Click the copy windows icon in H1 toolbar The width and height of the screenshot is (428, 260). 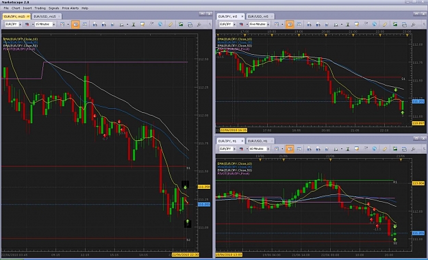404,149
